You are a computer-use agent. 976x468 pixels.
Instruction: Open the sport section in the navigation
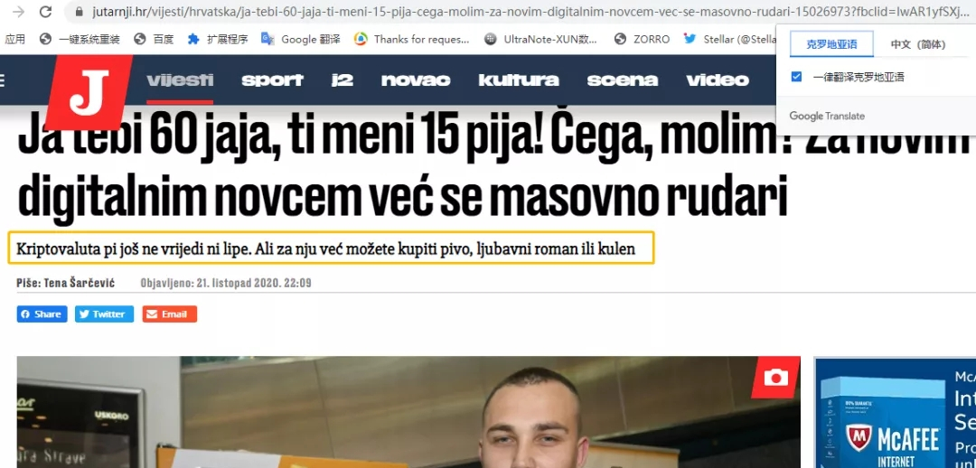coord(272,80)
